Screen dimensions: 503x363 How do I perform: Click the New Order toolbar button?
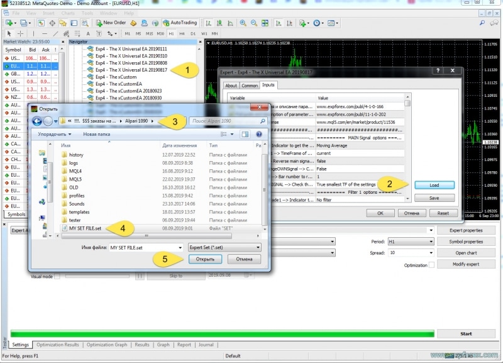pyautogui.click(x=111, y=23)
